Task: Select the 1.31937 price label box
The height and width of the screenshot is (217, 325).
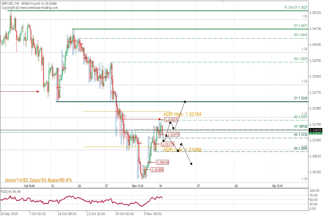Action: click(171, 119)
